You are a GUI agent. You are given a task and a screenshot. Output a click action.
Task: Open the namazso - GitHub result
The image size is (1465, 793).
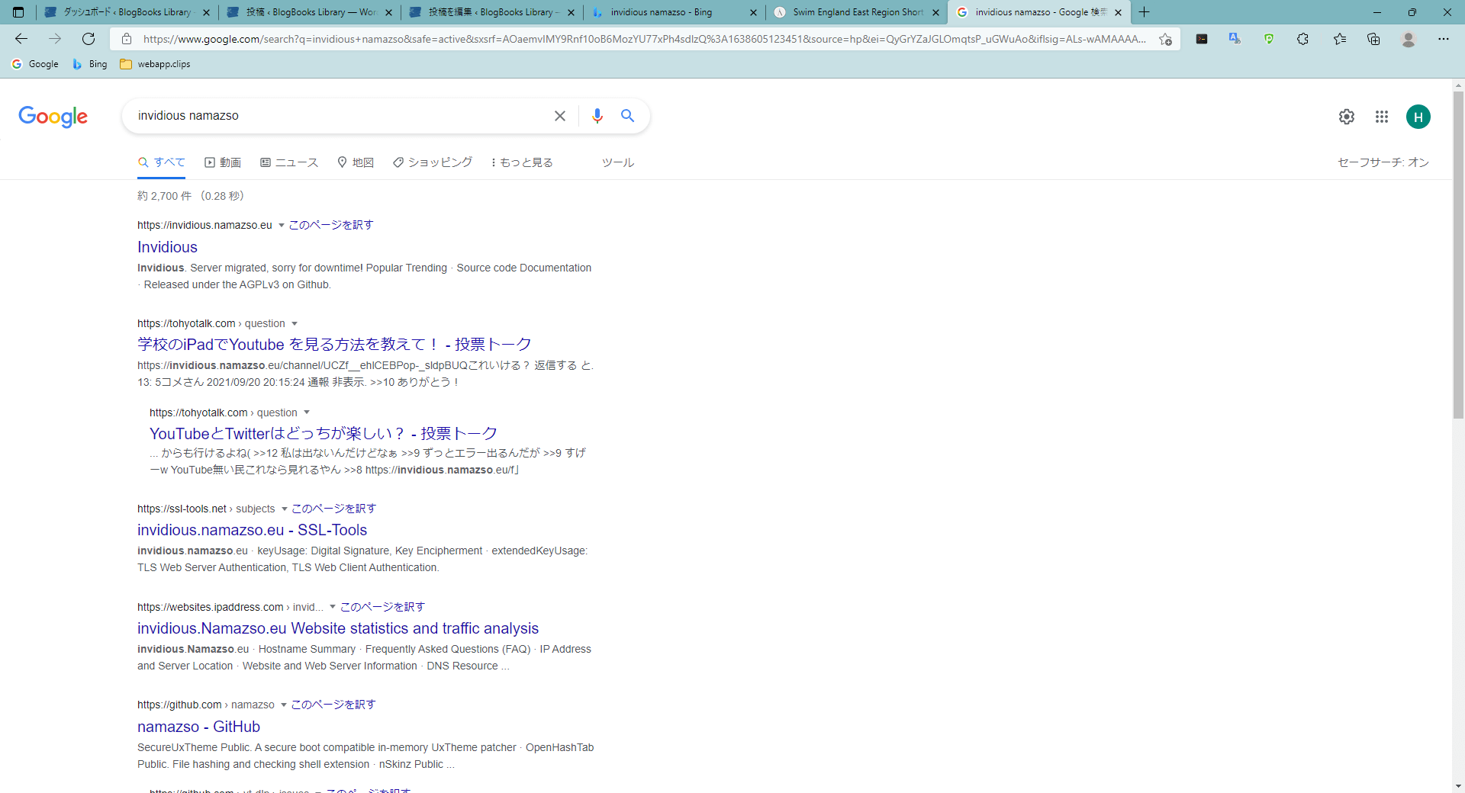pyautogui.click(x=198, y=727)
